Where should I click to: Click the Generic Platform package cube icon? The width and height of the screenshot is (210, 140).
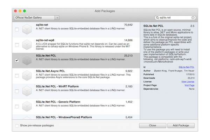tap(27, 106)
